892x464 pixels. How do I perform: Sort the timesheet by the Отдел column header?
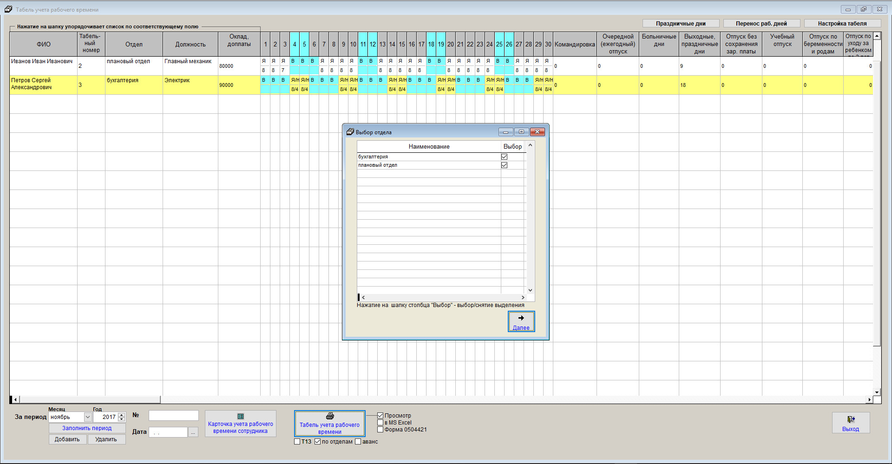(134, 44)
